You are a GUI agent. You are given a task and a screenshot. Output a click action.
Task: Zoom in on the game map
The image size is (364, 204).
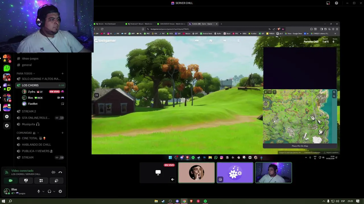pyautogui.click(x=266, y=92)
